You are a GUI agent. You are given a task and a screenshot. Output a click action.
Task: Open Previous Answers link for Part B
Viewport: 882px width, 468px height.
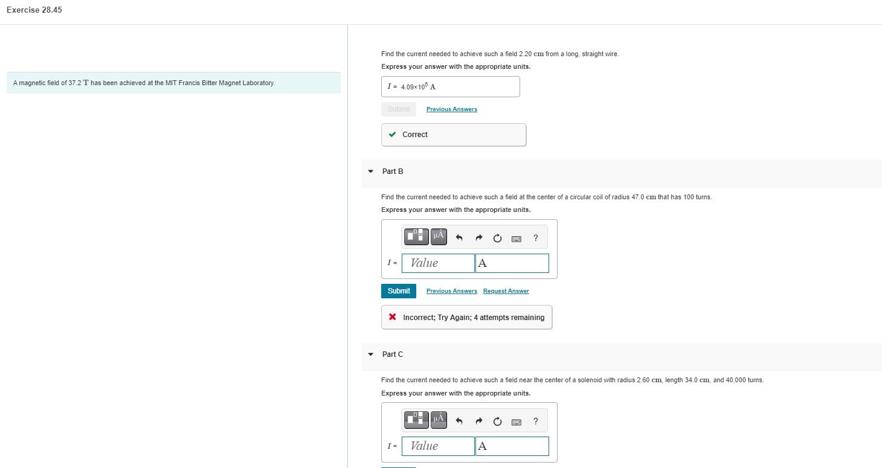452,291
